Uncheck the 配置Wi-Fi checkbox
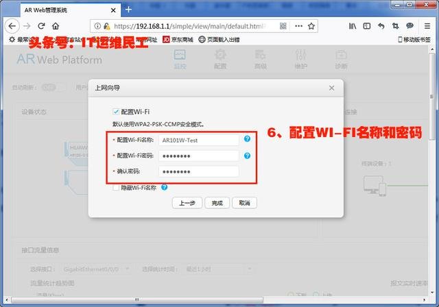Screen dimensions: 439x307 coord(116,112)
